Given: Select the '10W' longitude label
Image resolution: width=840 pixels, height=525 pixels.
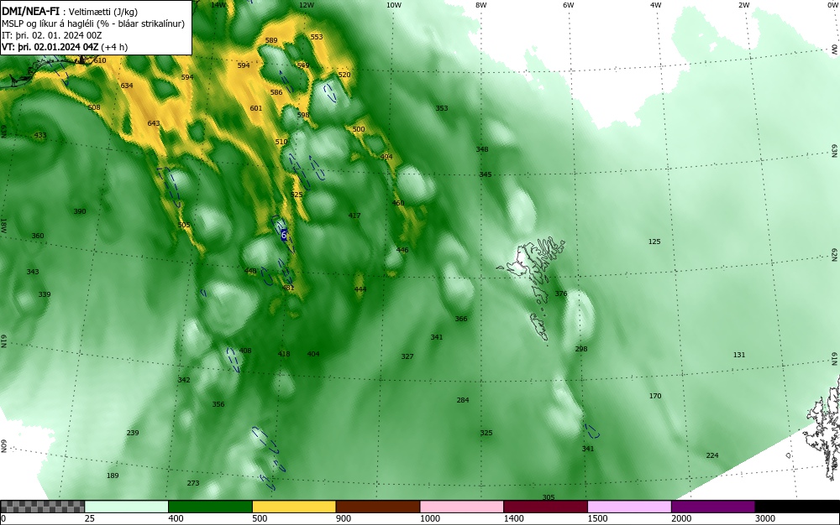Looking at the screenshot, I should pyautogui.click(x=394, y=5).
